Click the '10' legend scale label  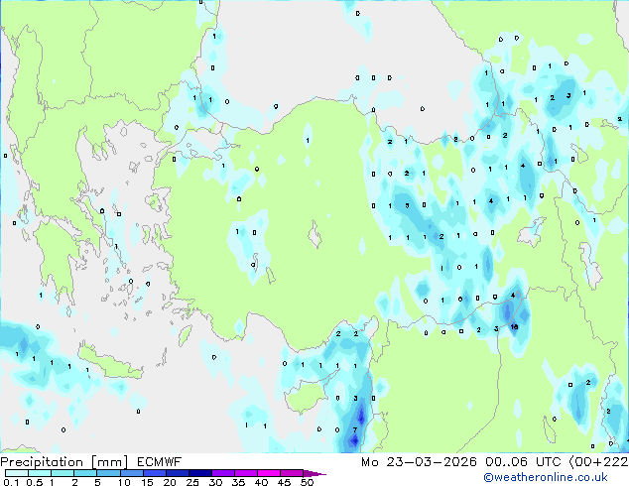[x=124, y=482]
